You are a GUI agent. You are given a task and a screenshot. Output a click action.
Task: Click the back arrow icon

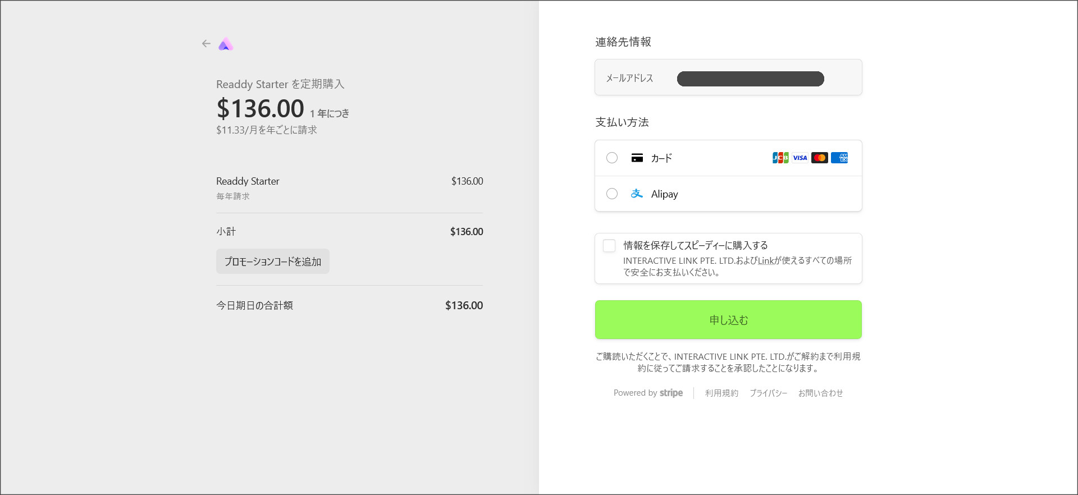[206, 44]
